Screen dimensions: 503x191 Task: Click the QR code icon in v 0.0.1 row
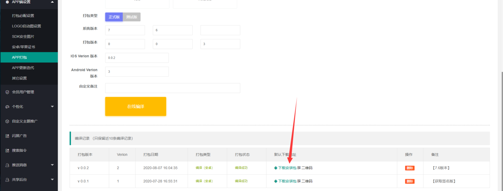point(299,181)
